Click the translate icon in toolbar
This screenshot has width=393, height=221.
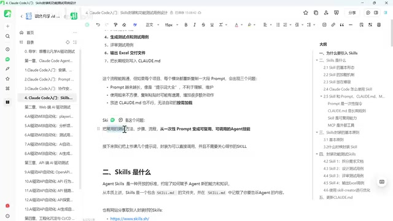point(370,25)
